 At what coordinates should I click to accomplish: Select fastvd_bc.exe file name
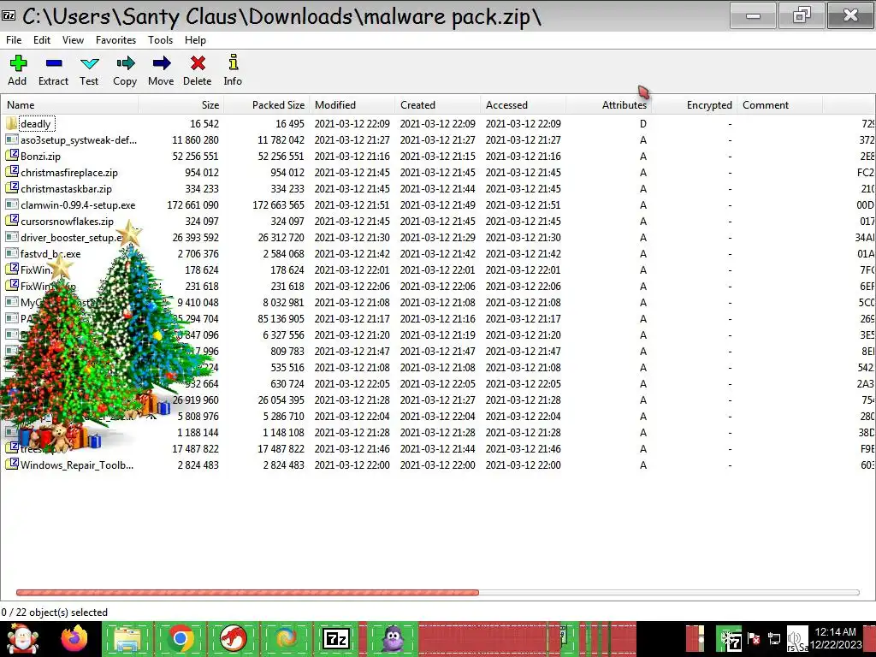pos(50,253)
